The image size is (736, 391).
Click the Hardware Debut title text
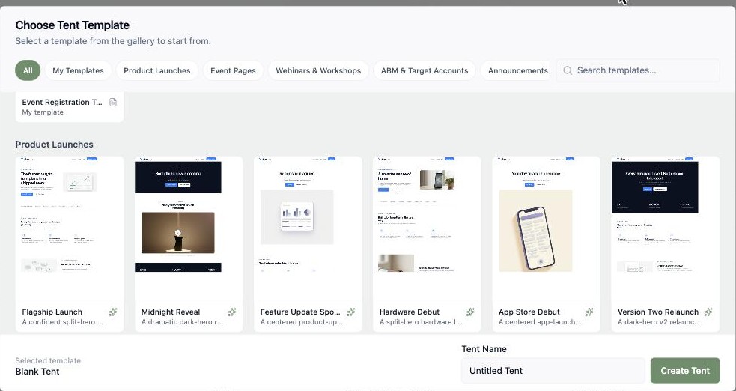click(x=410, y=312)
